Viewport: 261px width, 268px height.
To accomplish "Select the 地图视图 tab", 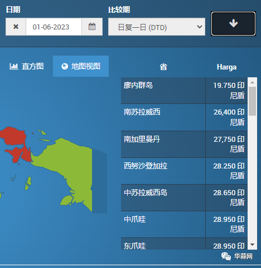I will 81,66.
